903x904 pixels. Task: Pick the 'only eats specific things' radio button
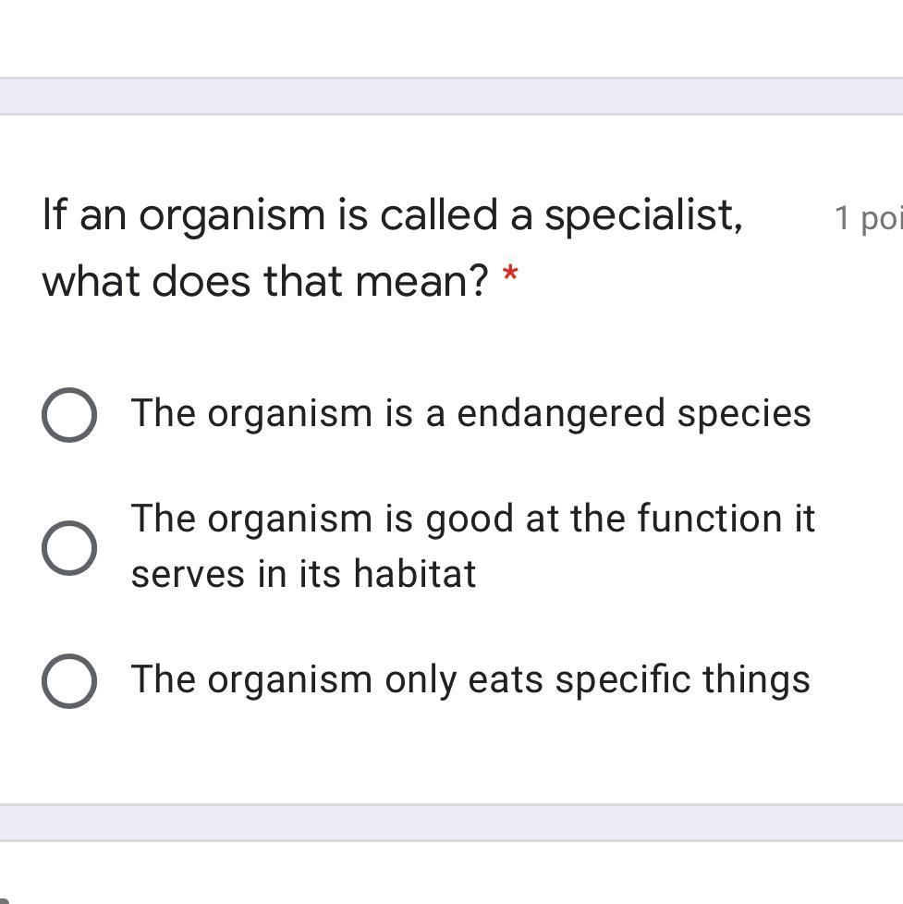[x=69, y=681]
